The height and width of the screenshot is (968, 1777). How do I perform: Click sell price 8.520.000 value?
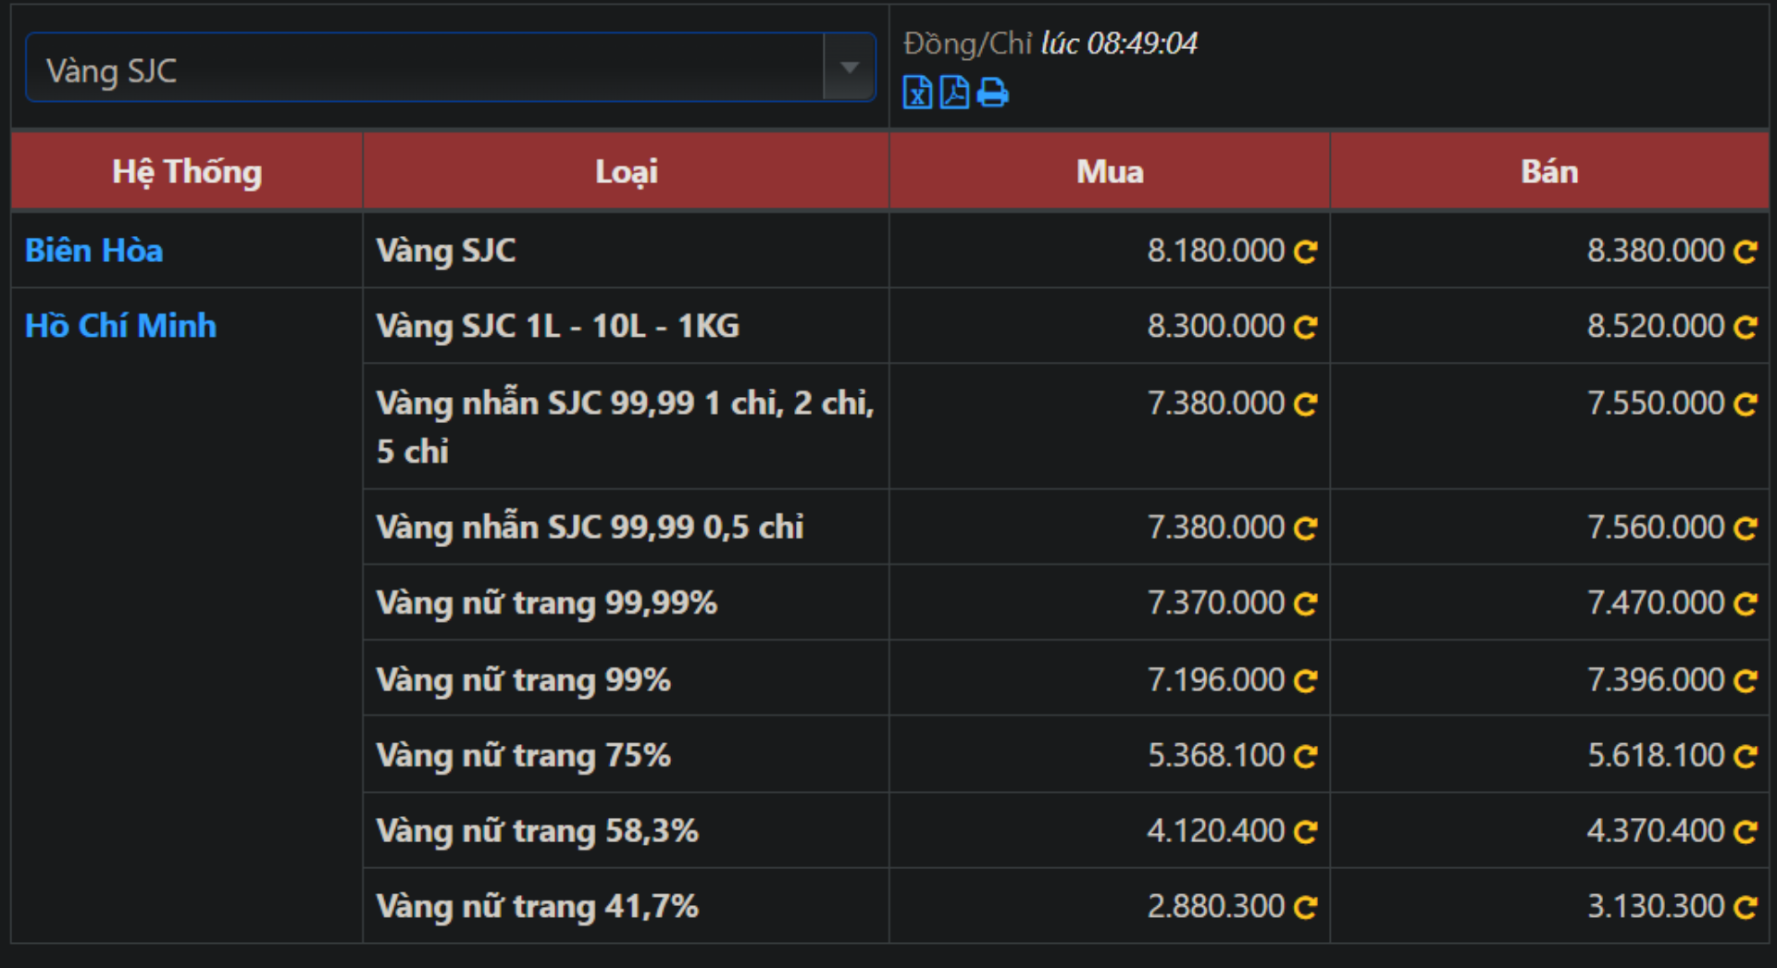(1656, 326)
